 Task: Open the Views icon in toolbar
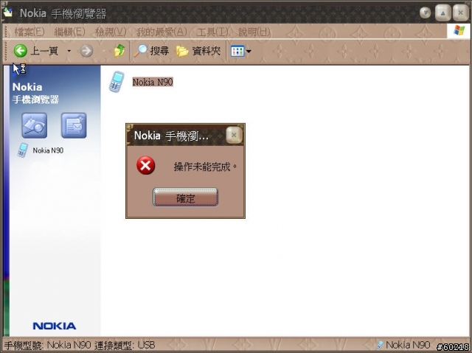[x=237, y=51]
